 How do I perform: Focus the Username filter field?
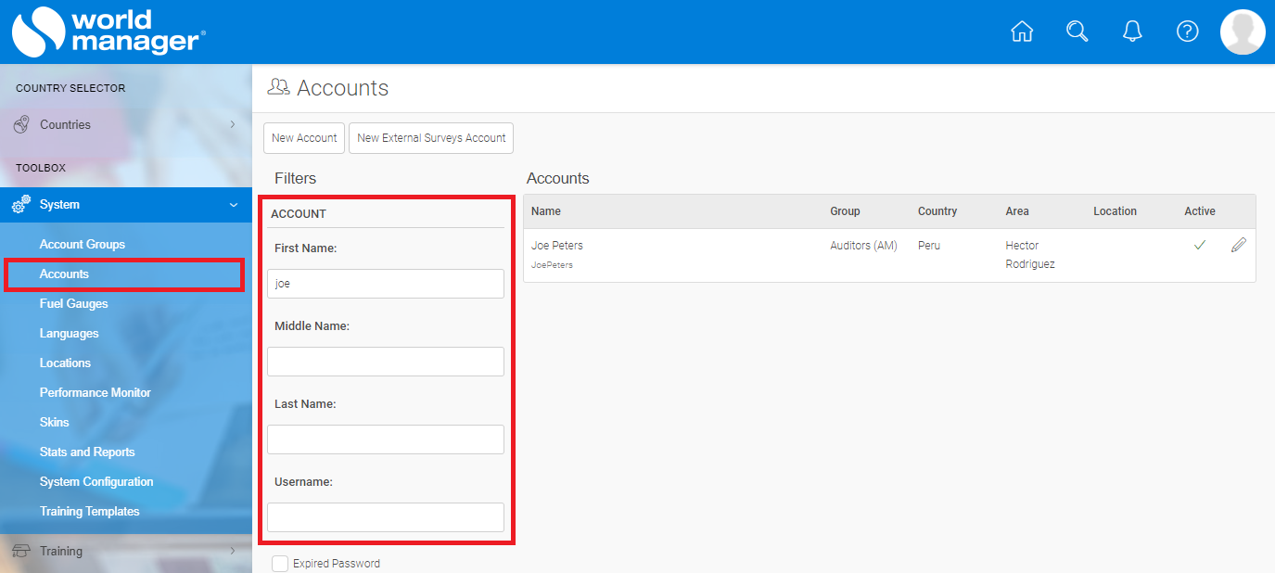386,517
